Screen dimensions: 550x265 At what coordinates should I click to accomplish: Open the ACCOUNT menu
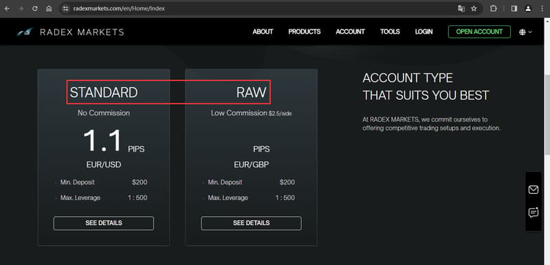pyautogui.click(x=350, y=32)
